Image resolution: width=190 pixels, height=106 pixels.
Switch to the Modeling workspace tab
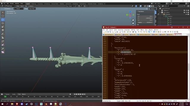(34, 4)
